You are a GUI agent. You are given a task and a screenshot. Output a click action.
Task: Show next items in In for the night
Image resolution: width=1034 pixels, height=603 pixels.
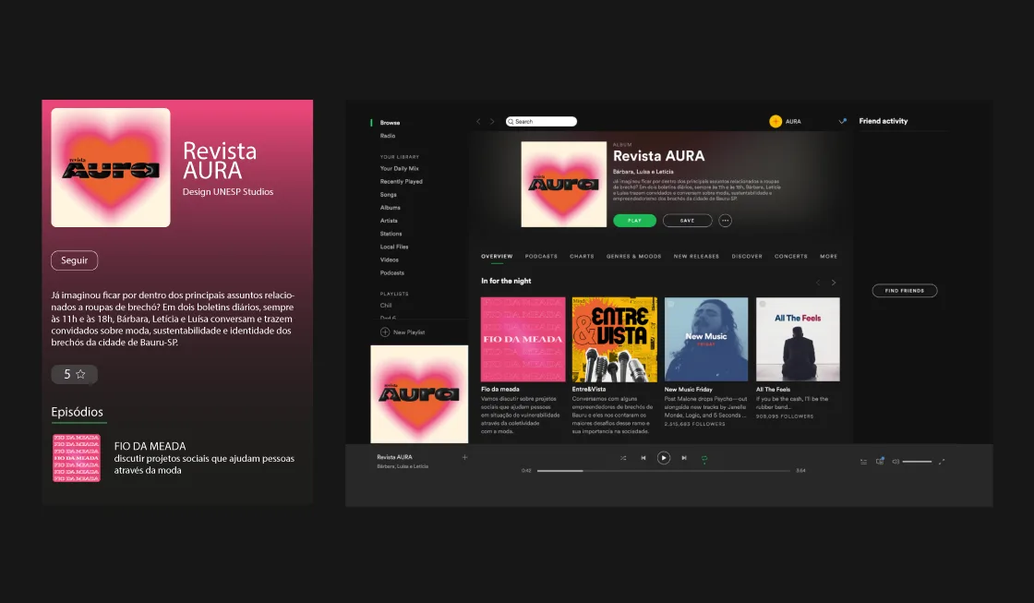pos(834,283)
